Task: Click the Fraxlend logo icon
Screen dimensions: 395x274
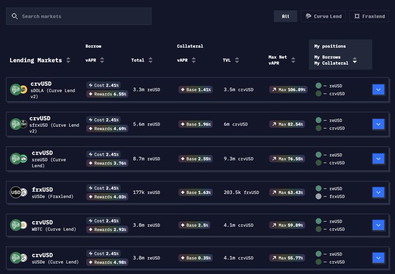Action: [357, 16]
